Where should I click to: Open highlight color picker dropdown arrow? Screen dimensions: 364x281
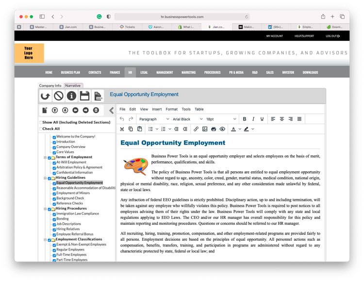click(x=253, y=129)
